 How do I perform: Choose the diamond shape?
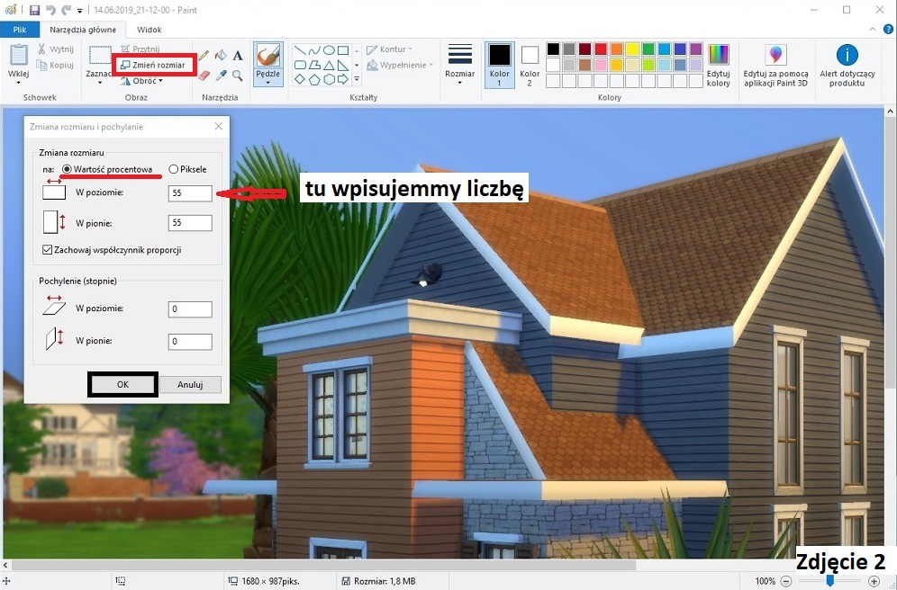pos(300,80)
